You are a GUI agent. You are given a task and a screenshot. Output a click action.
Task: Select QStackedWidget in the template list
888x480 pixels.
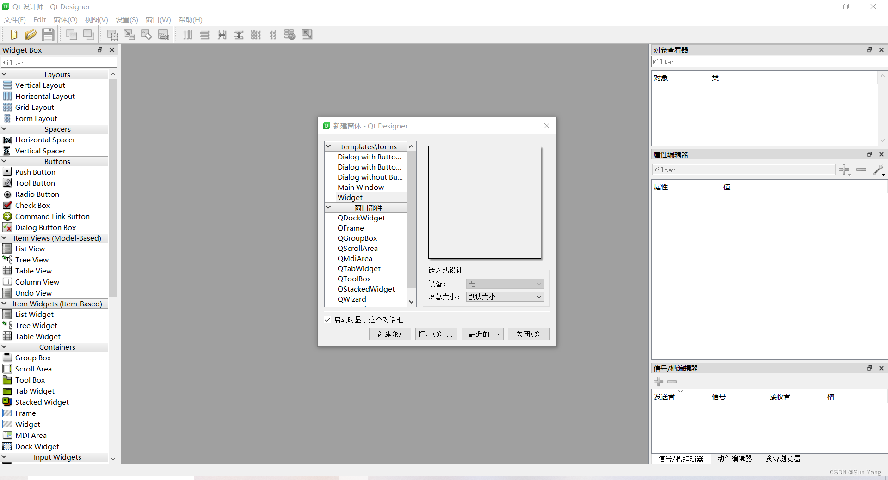(366, 289)
